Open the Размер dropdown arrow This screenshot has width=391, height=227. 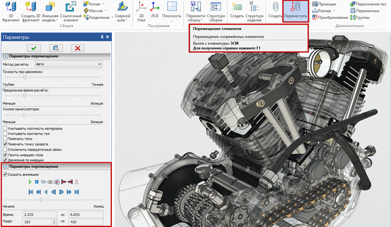(x=334, y=11)
